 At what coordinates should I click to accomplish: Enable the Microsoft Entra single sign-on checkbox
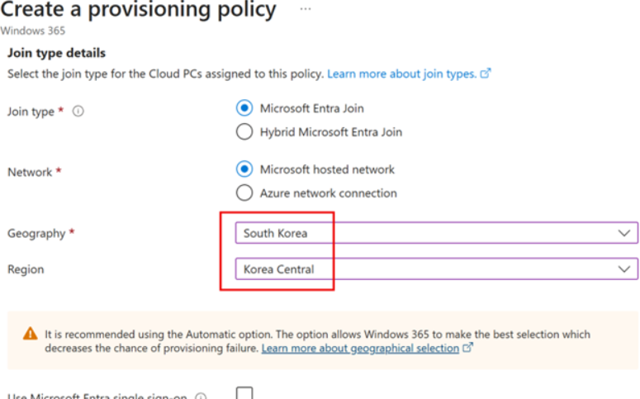[244, 393]
